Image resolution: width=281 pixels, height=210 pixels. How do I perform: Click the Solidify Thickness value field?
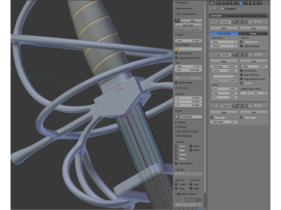(x=224, y=66)
